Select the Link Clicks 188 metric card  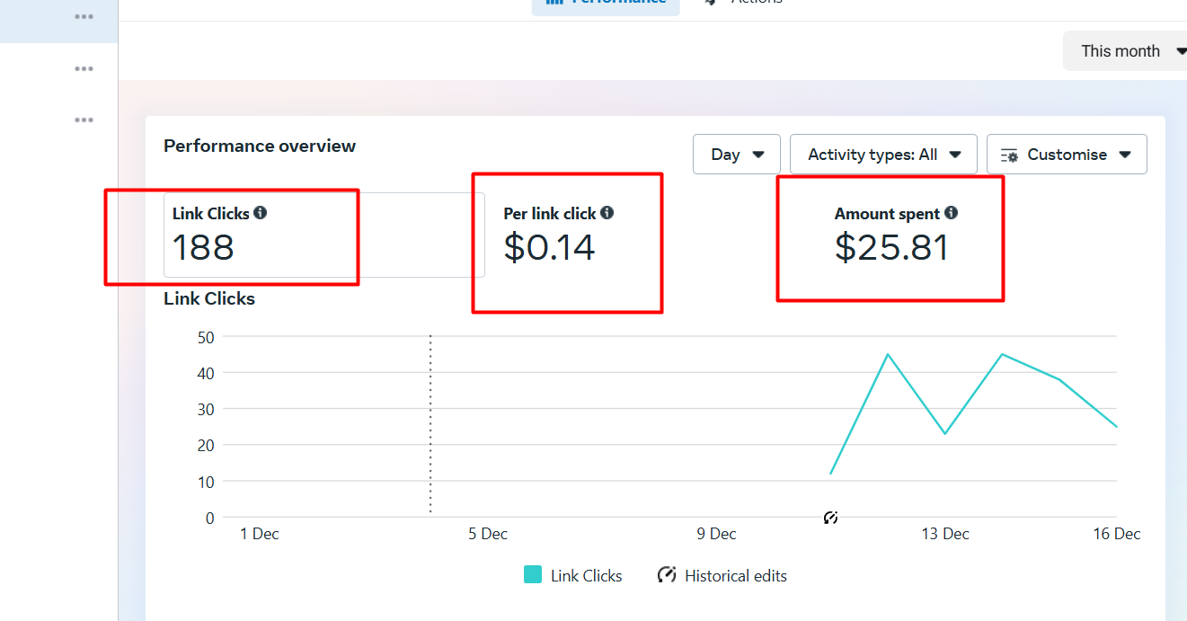[323, 235]
